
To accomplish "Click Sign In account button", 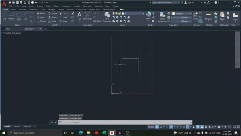I will (x=189, y=3).
